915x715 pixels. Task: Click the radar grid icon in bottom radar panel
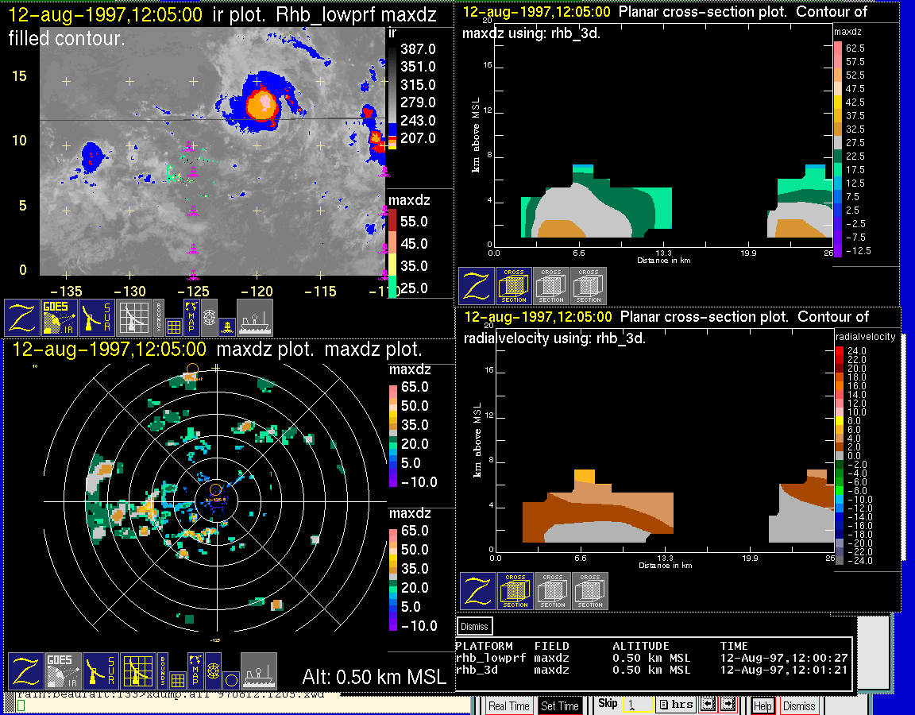click(x=137, y=671)
